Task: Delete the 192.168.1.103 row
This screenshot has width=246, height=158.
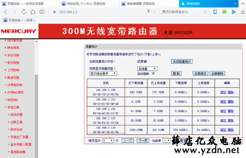Action: pyautogui.click(x=231, y=121)
